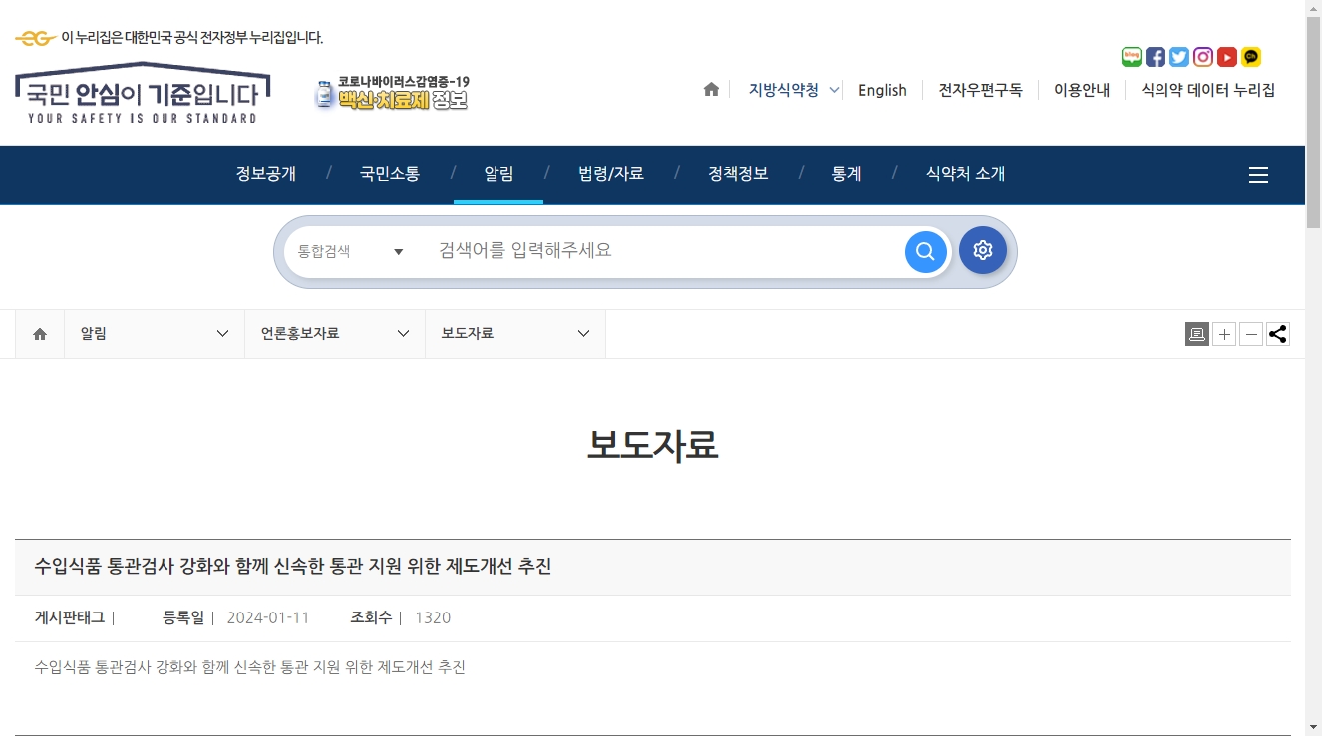Click the blue magnifier search button
This screenshot has width=1322, height=736.
coord(925,251)
